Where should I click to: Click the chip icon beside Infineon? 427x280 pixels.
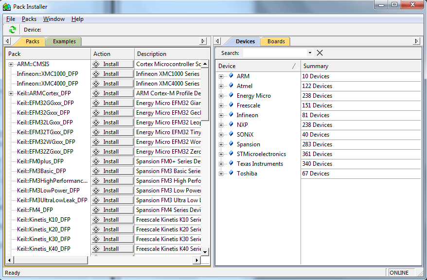[231, 115]
